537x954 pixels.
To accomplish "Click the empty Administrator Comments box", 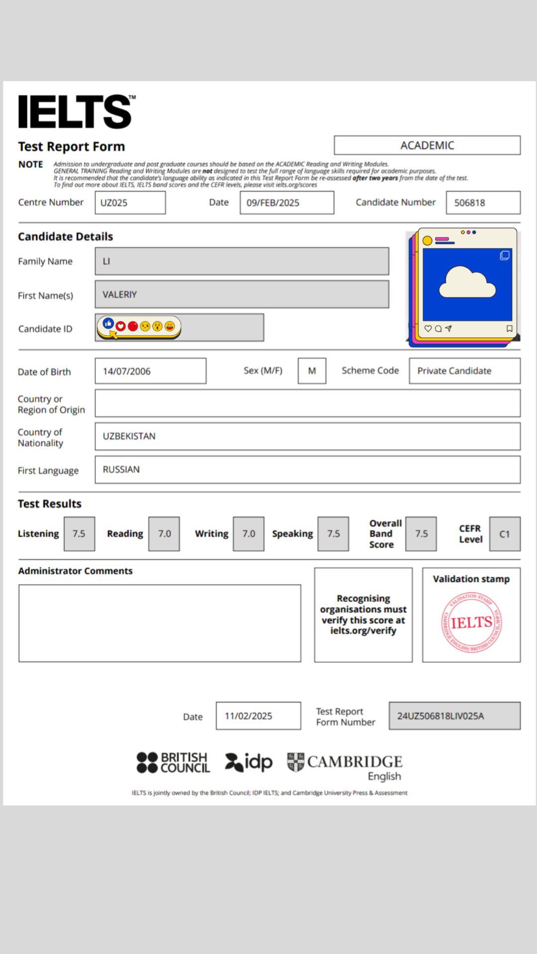I will (160, 623).
